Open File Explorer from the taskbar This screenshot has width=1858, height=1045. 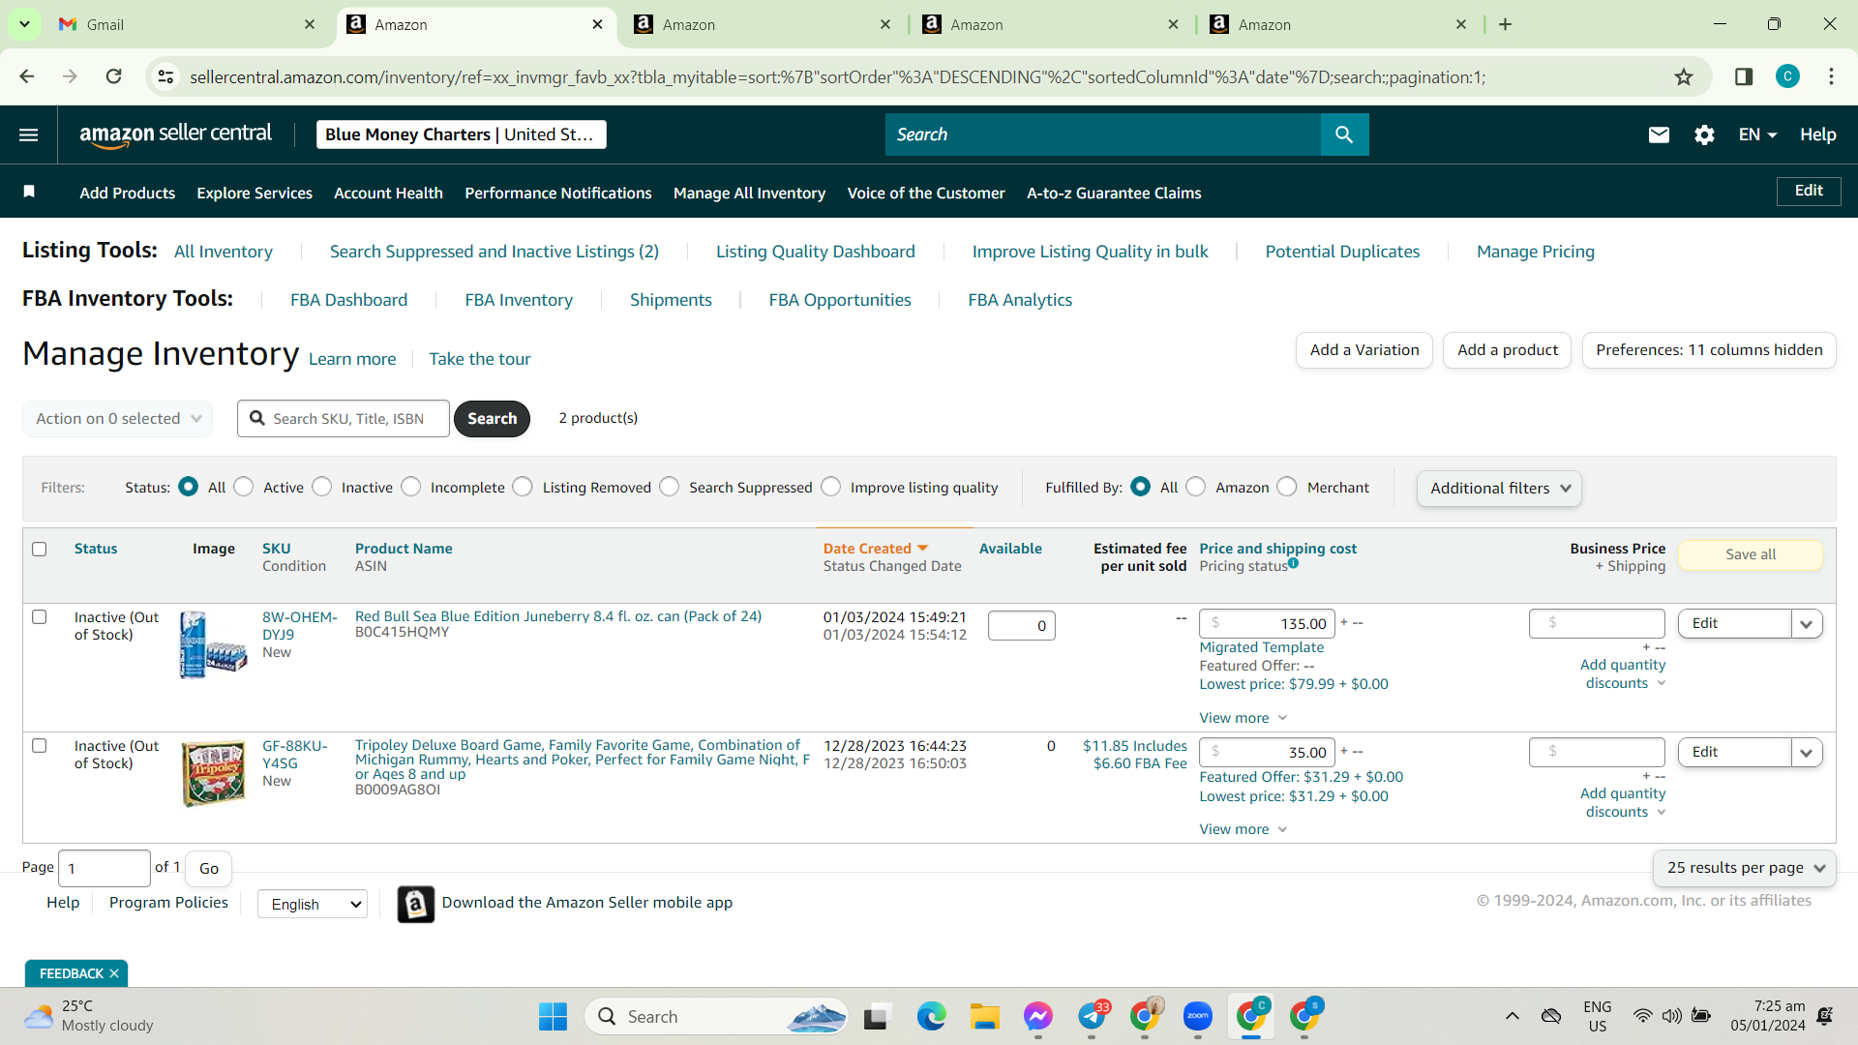(985, 1016)
